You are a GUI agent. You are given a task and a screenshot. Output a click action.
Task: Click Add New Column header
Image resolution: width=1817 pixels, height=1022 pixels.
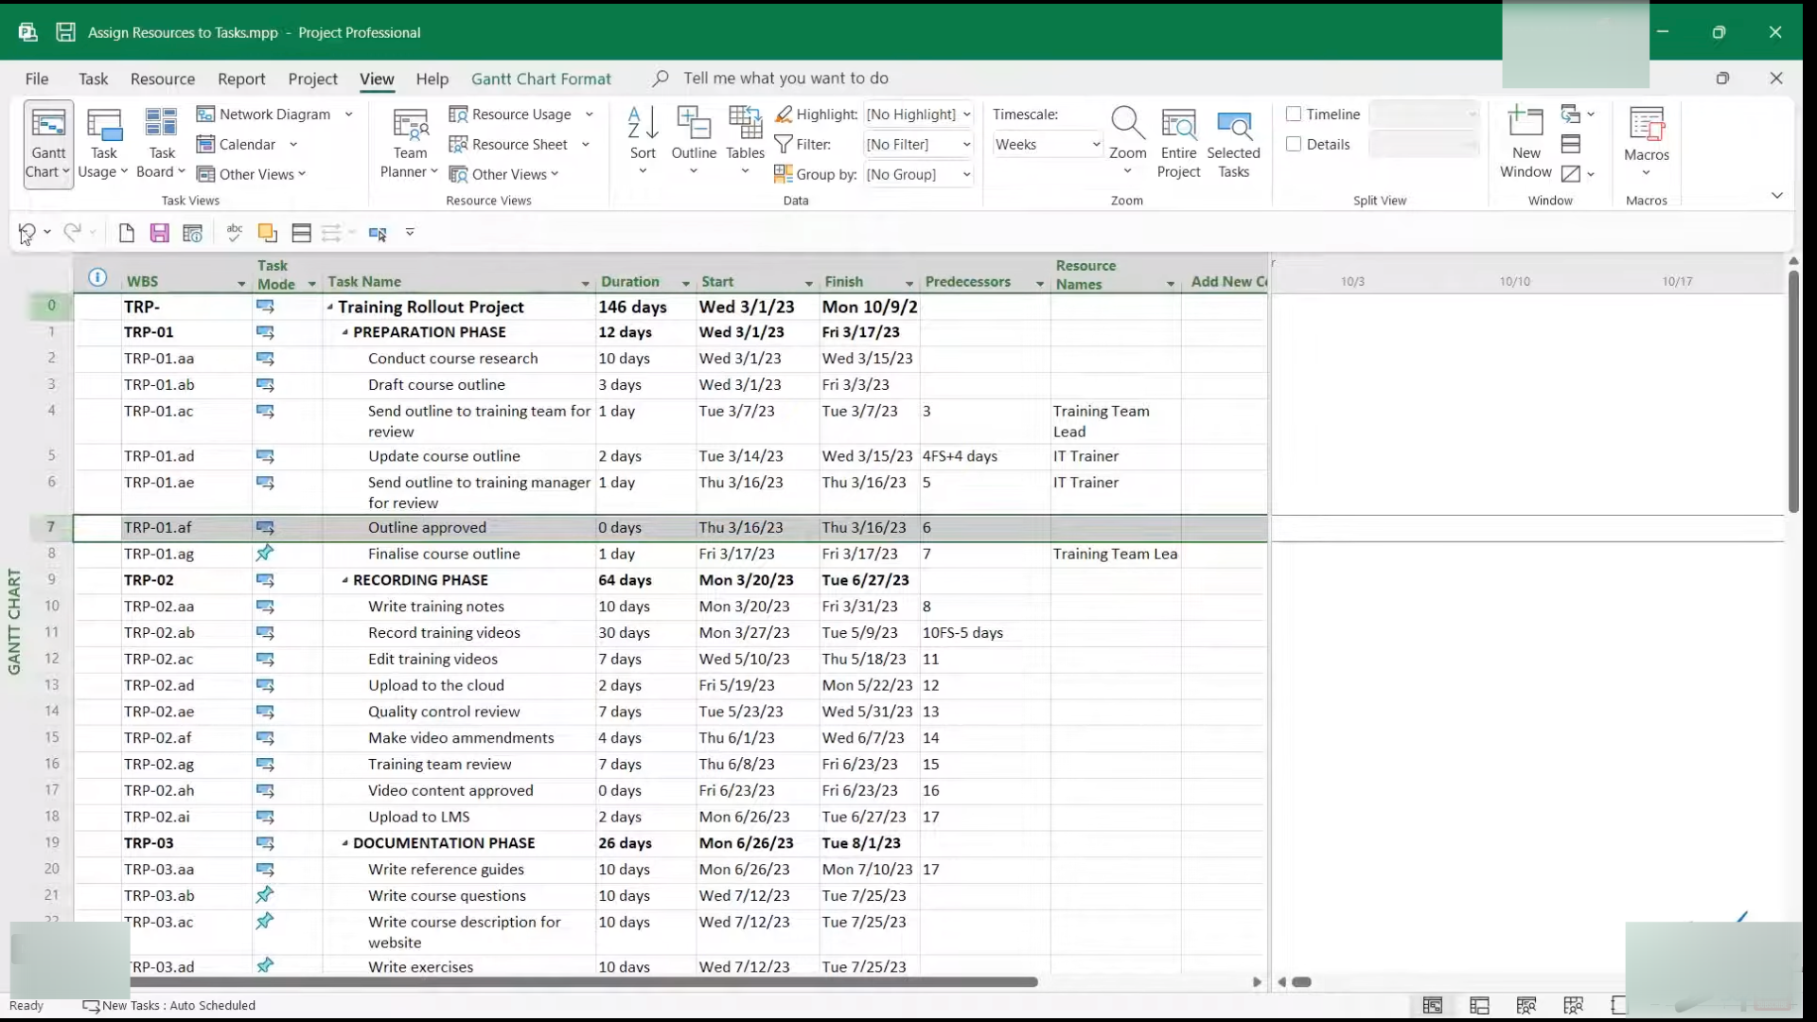1227,282
